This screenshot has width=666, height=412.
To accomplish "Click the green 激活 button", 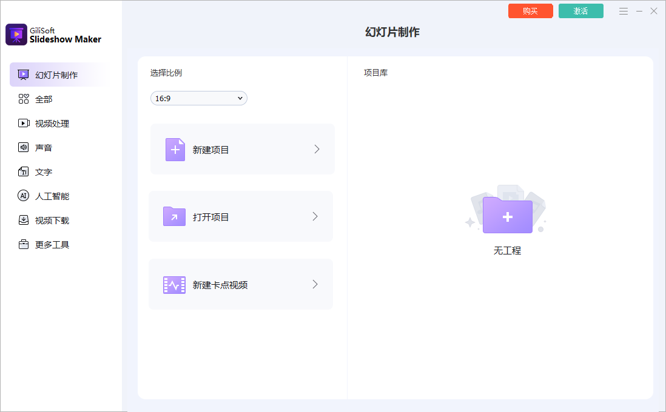I will click(x=580, y=11).
